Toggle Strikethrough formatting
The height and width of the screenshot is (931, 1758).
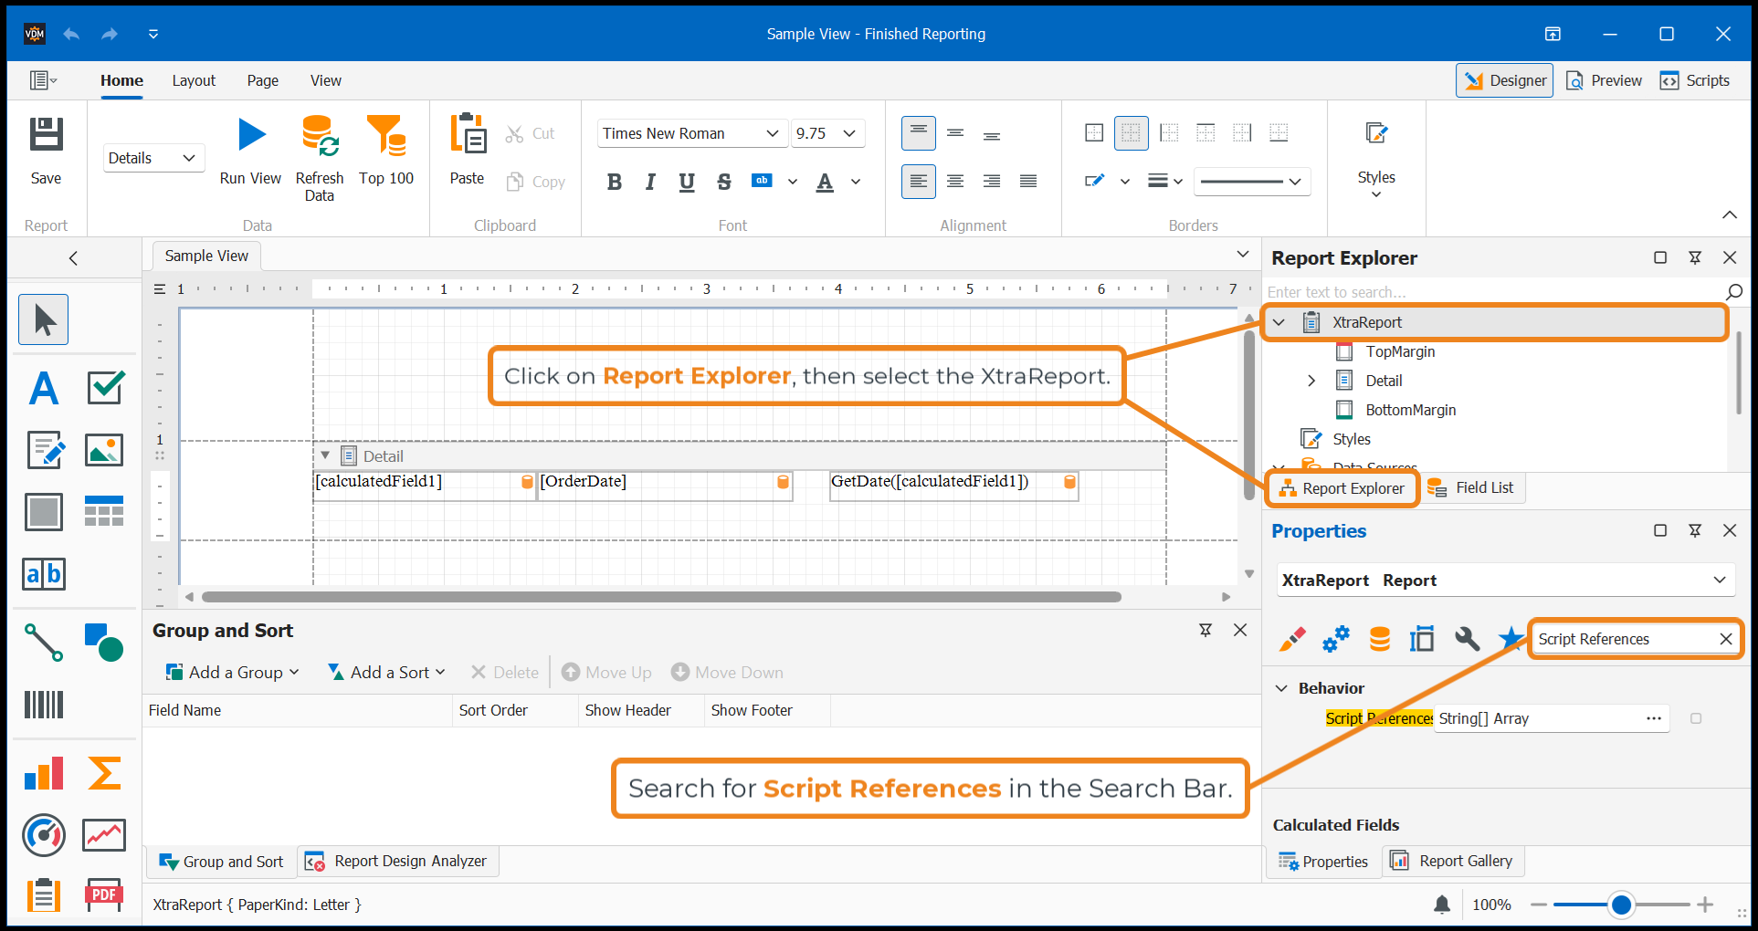pyautogui.click(x=724, y=182)
